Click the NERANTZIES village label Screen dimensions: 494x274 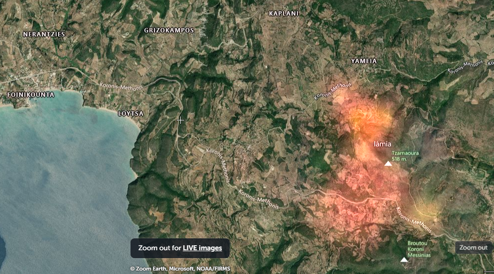point(44,34)
